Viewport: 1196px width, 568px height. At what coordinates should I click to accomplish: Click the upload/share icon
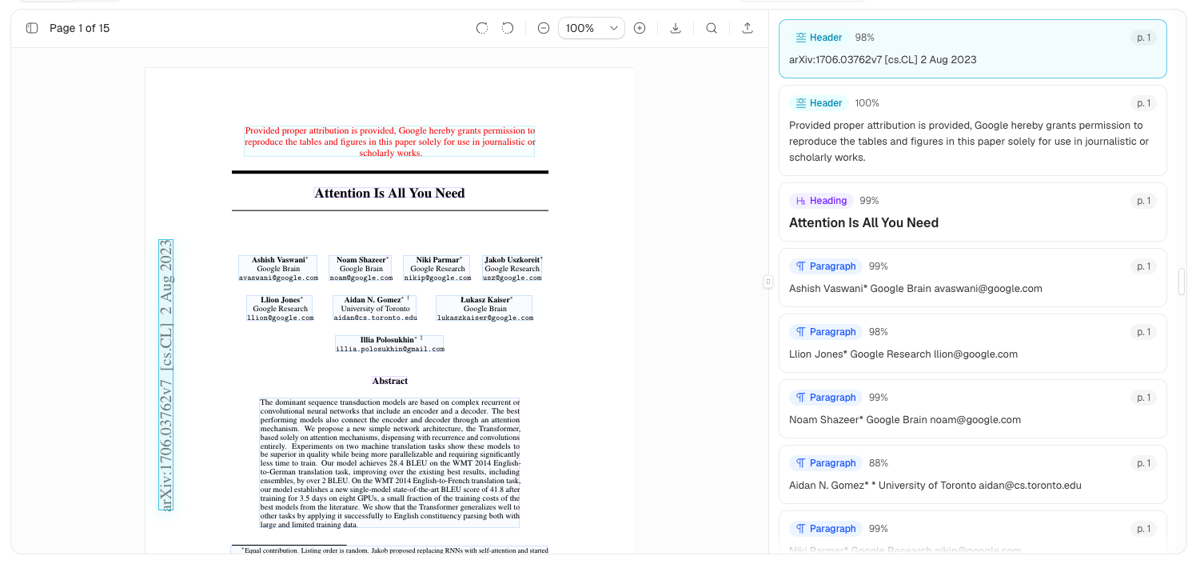pyautogui.click(x=747, y=28)
